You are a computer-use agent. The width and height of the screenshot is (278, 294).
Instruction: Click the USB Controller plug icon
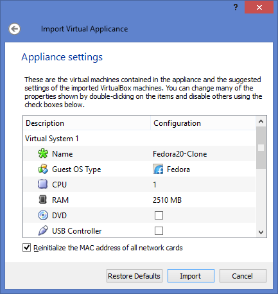pos(43,230)
